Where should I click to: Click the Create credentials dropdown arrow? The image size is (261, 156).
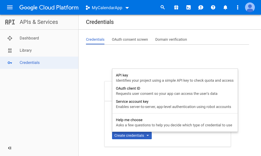148,136
